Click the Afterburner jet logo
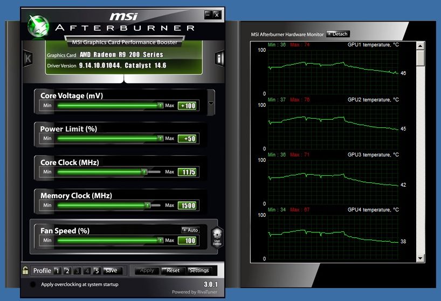The width and height of the screenshot is (441, 301). pos(38,25)
